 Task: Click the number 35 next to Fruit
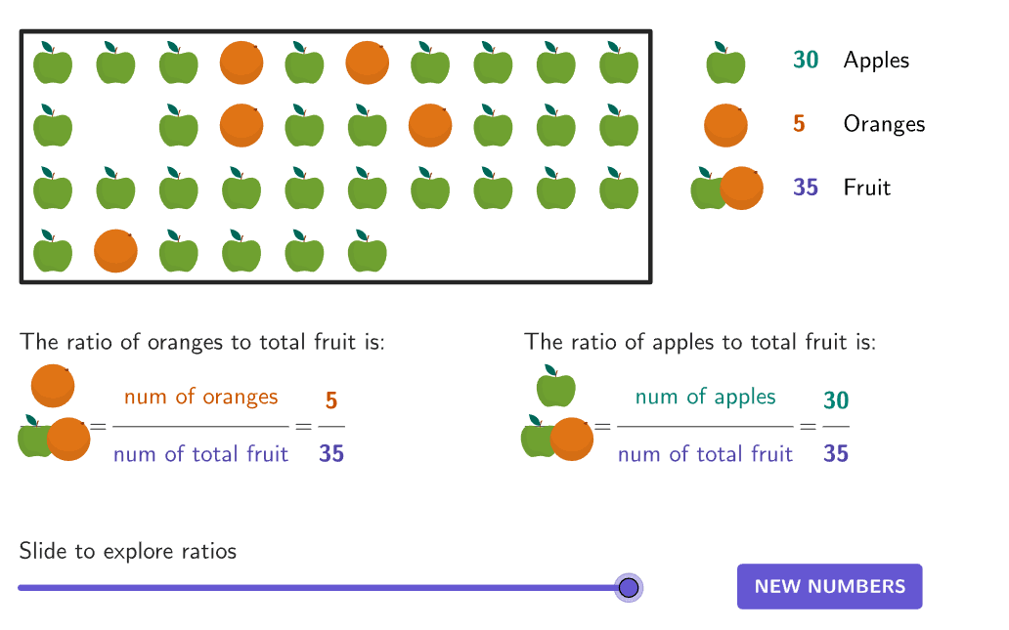click(x=806, y=188)
